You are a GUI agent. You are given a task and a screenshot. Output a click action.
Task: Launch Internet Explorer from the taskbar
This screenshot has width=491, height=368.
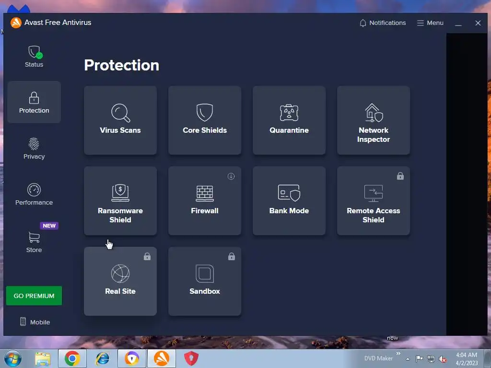(103, 358)
